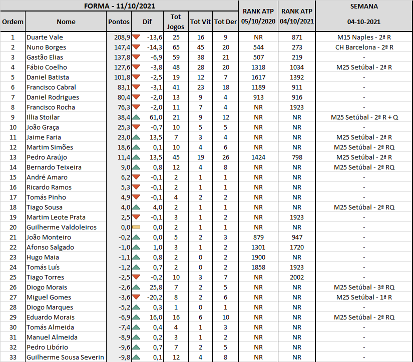Click the green up arrow in Illia Stoilar's row
The width and height of the screenshot is (413, 362).
pyautogui.click(x=136, y=117)
